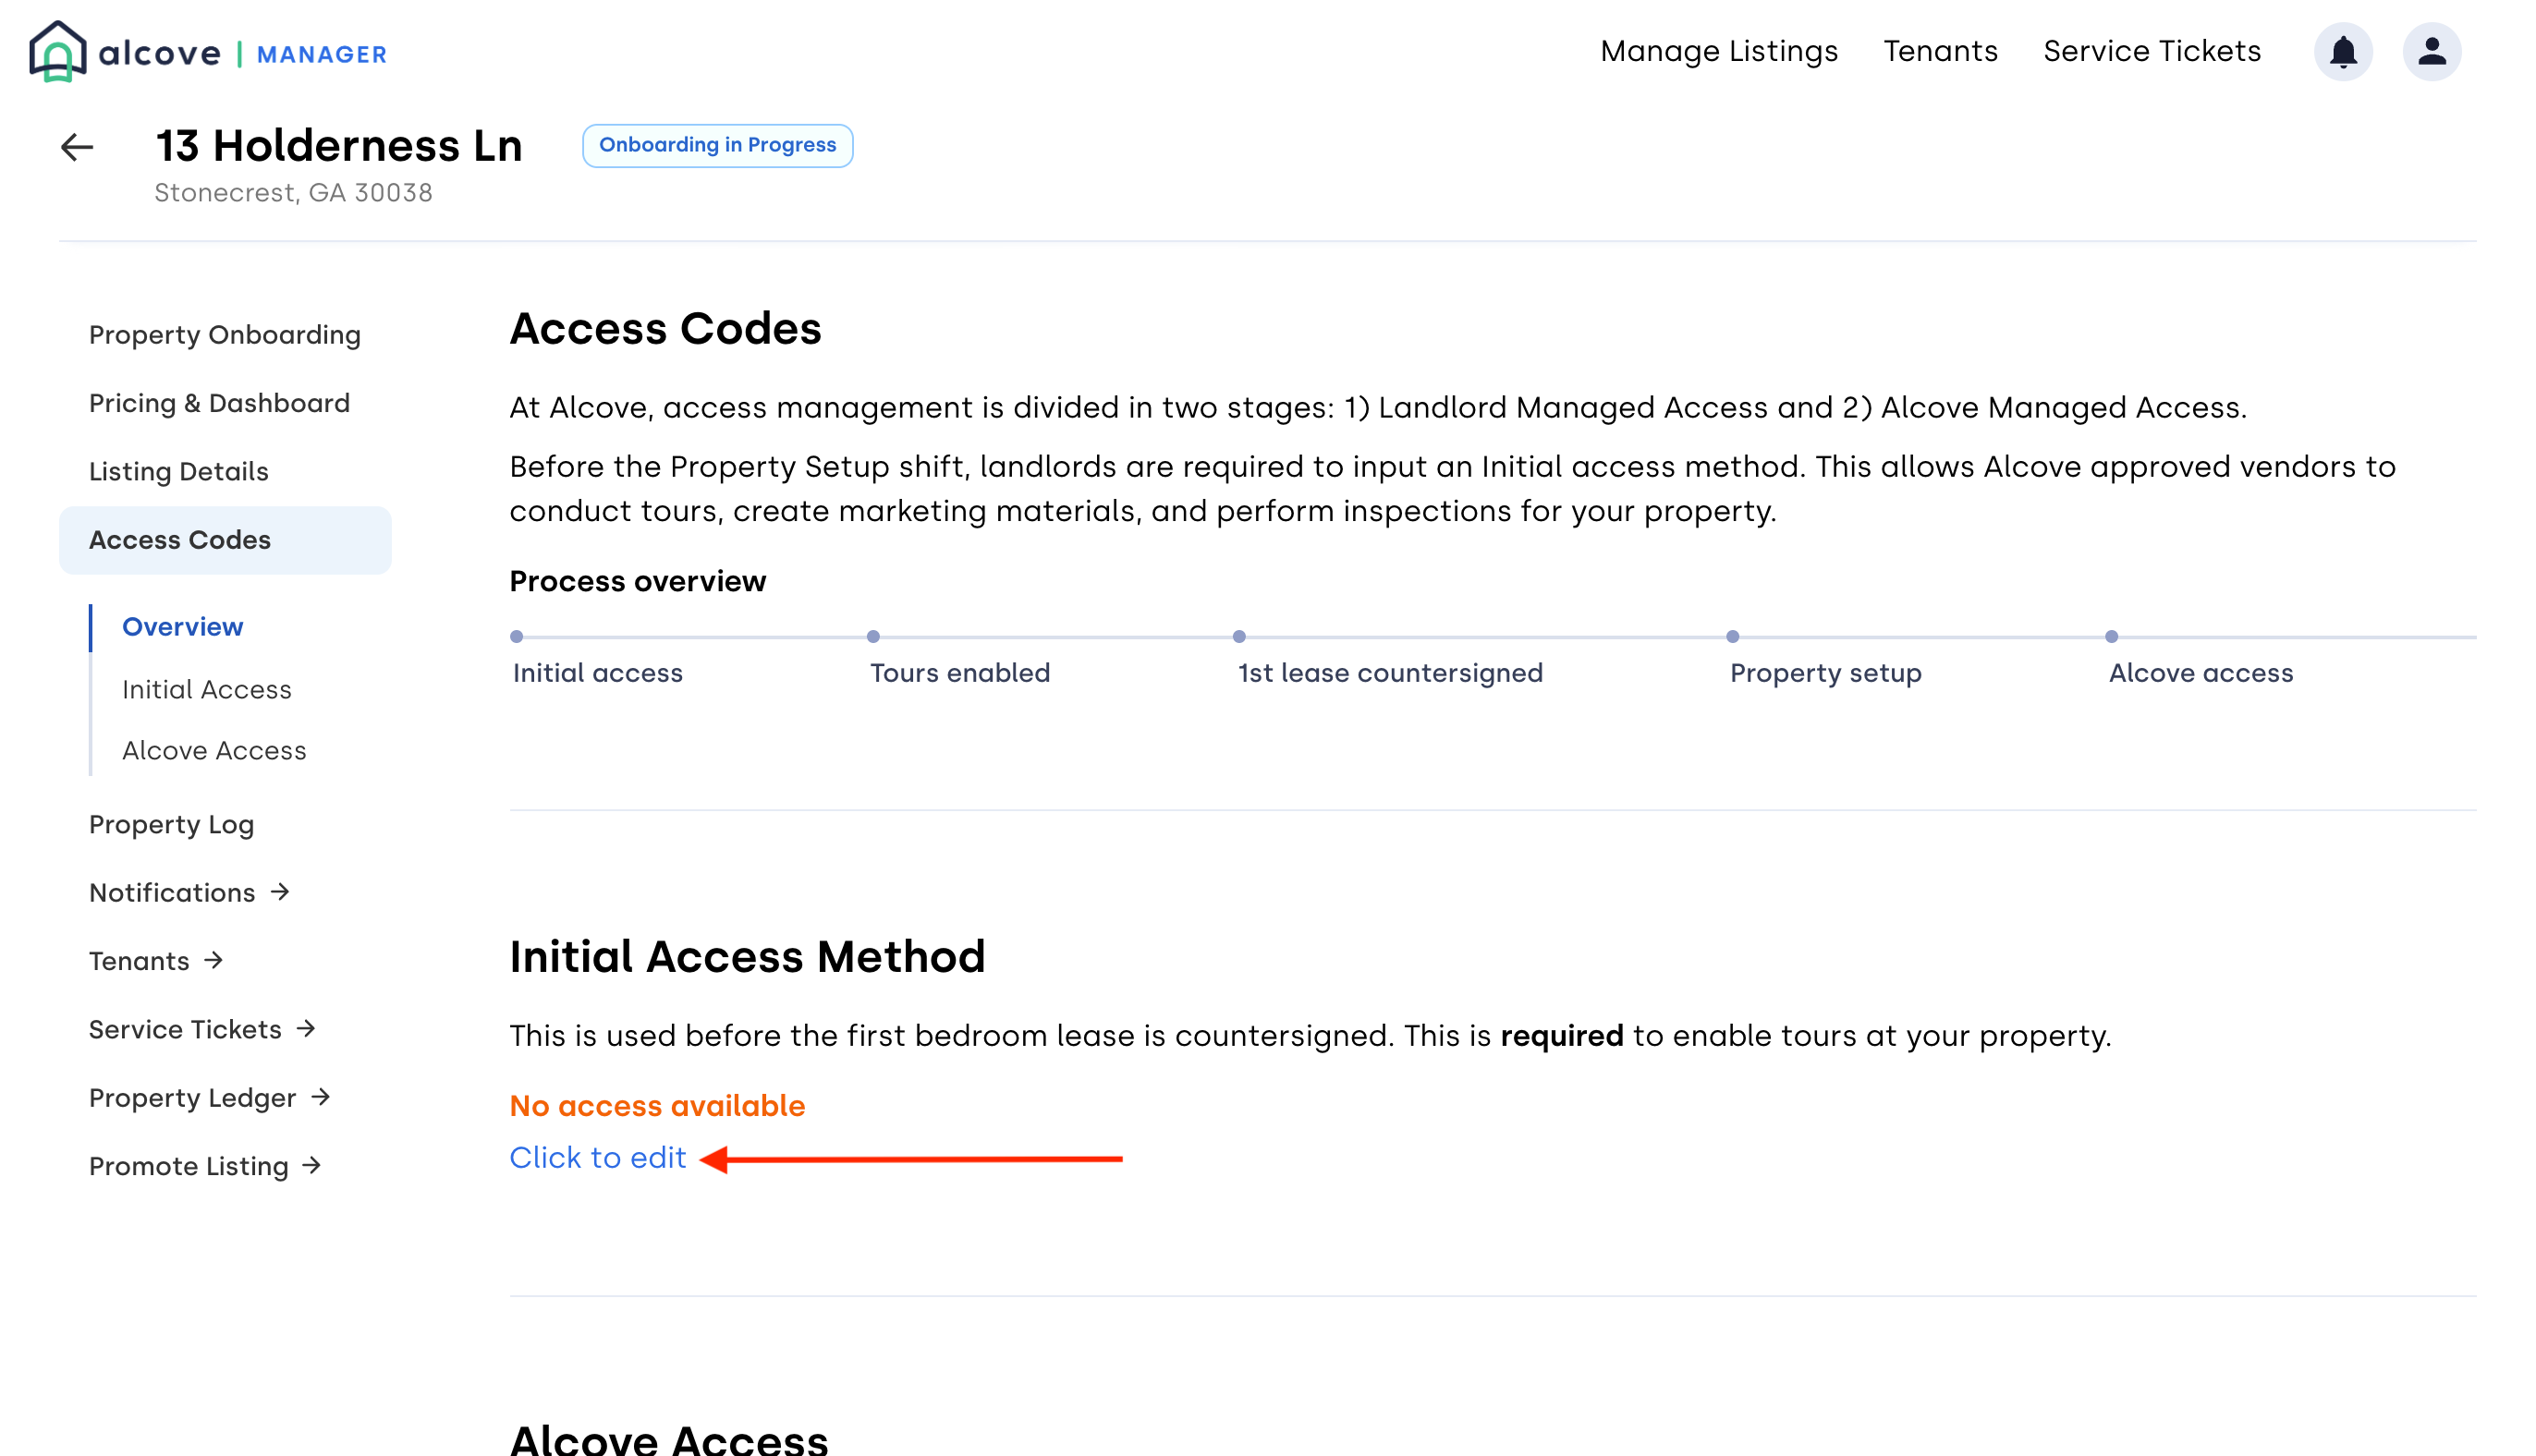Switch to Pricing & Dashboard section
Screen dimensions: 2536x1456
[x=219, y=403]
